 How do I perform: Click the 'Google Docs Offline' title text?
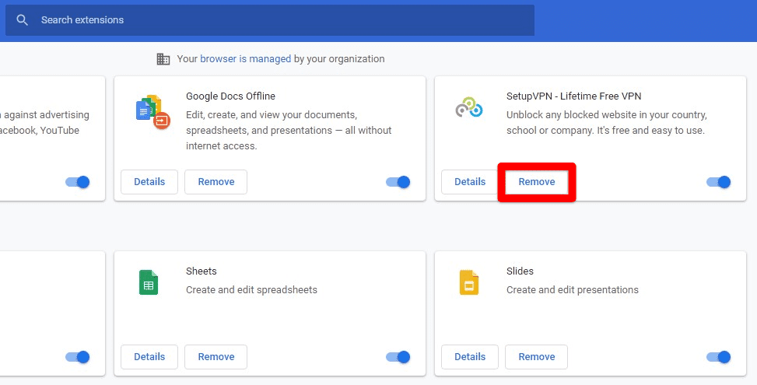(230, 96)
